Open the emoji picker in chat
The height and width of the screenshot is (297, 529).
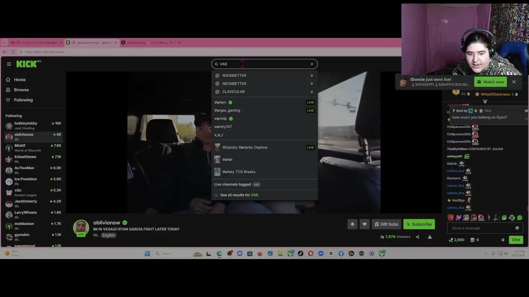[x=517, y=228]
